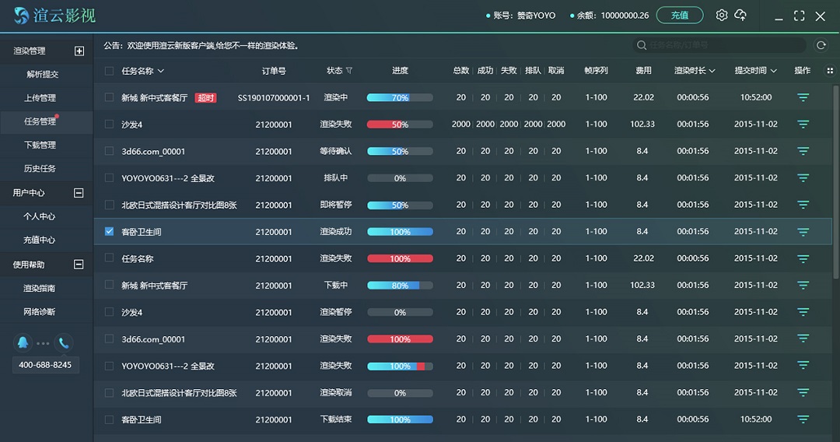Screen dimensions: 840x442
Task: Open operation menu for 客卧卫生间 selected row
Action: [803, 232]
